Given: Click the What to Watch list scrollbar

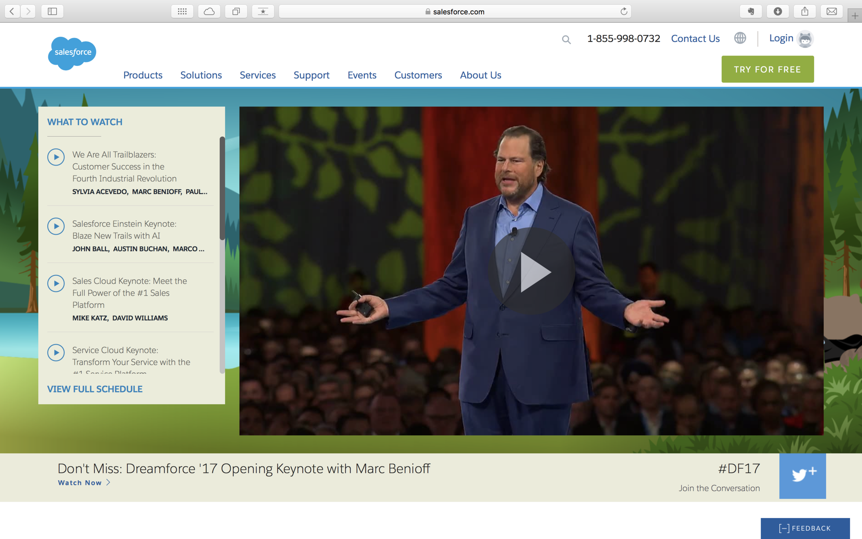Looking at the screenshot, I should click(222, 188).
